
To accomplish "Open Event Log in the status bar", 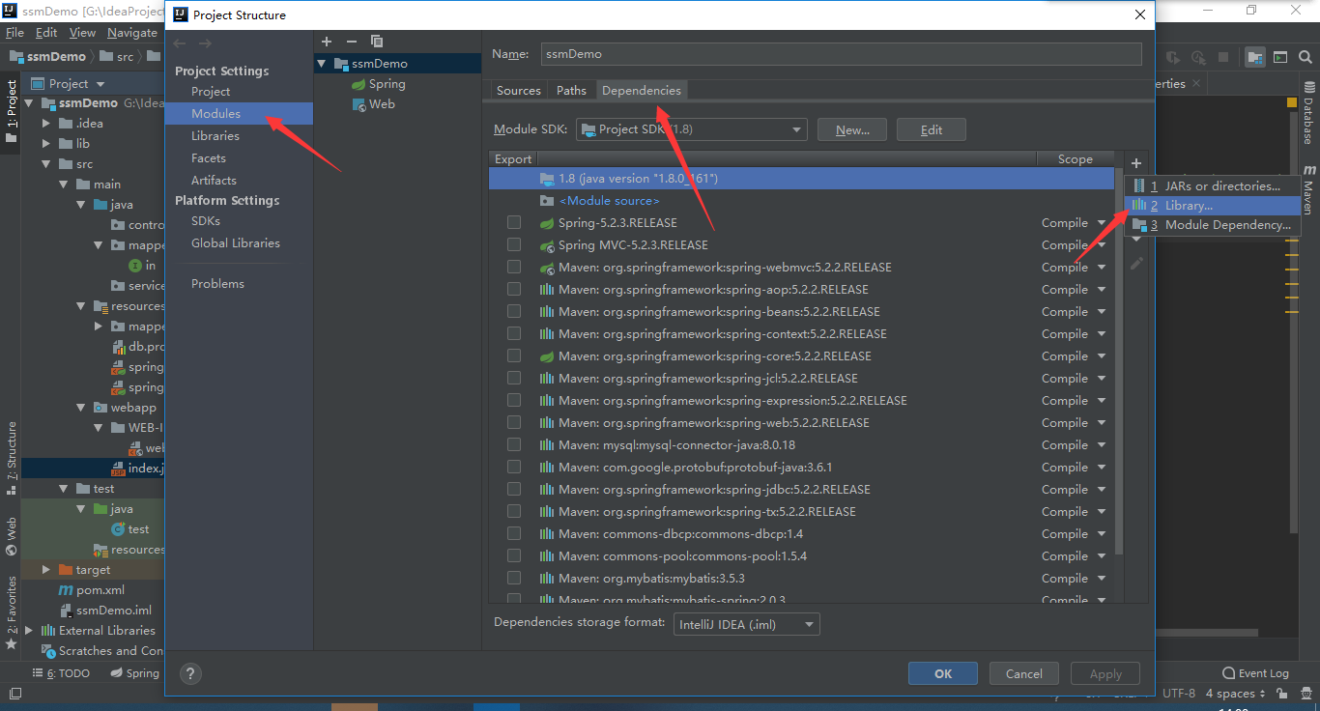I will (1255, 673).
